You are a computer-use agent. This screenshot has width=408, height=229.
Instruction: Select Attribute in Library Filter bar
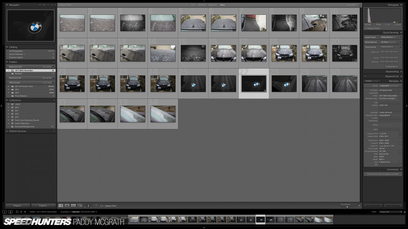point(202,5)
